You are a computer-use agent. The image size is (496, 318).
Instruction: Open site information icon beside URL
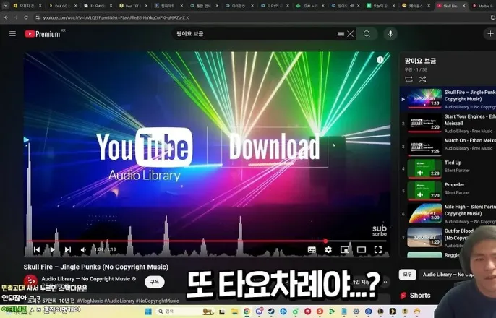tap(38, 17)
